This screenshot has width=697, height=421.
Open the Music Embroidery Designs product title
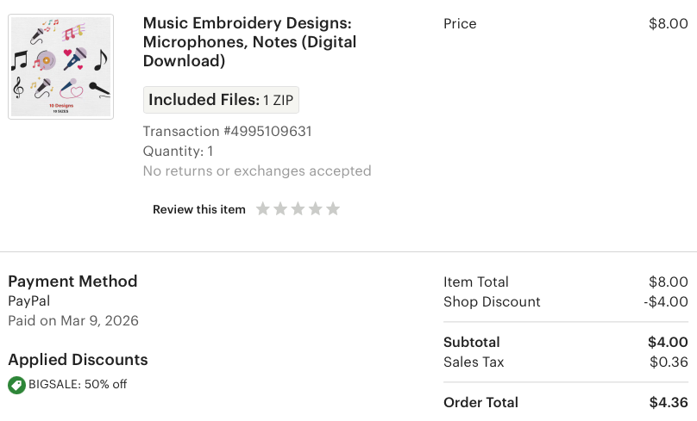[249, 42]
